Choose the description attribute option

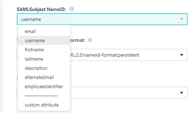pyautogui.click(x=36, y=68)
